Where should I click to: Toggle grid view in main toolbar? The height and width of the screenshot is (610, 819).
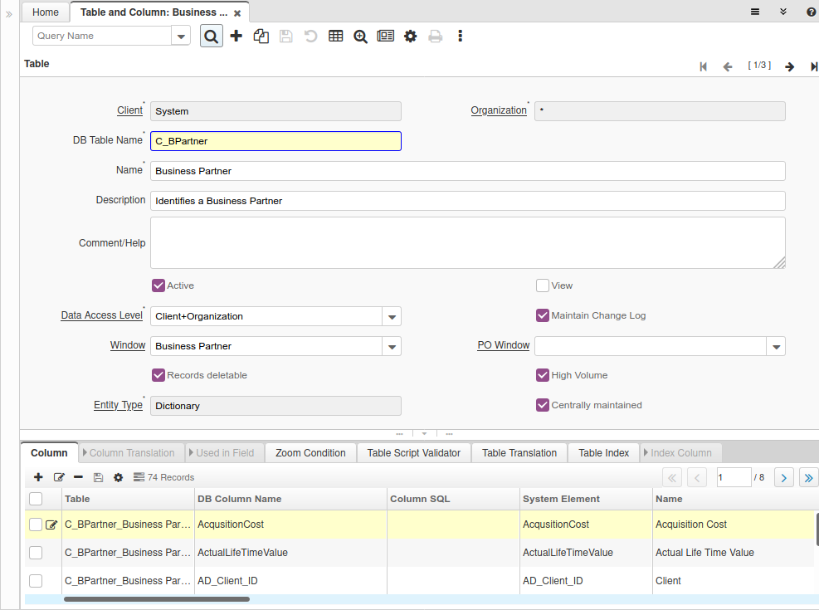(336, 36)
